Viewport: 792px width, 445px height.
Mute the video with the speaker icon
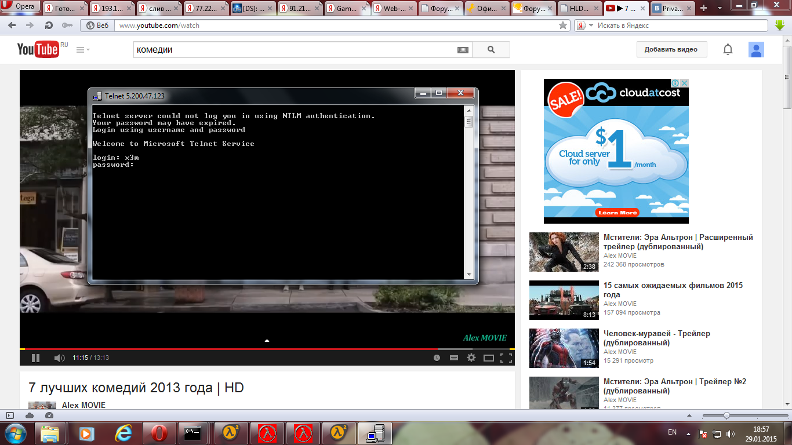(x=59, y=358)
